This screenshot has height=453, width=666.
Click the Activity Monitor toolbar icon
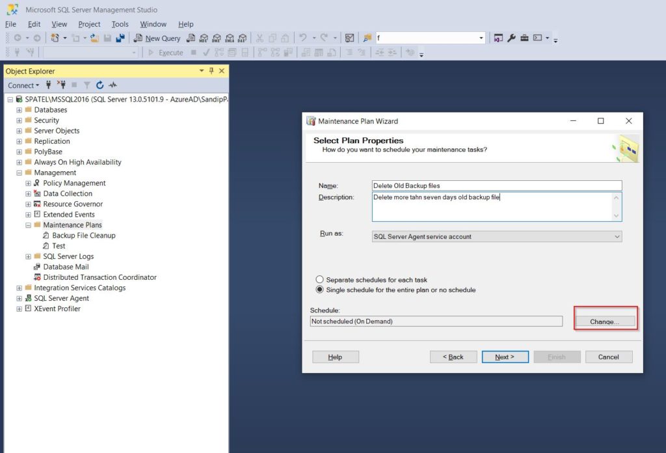349,38
